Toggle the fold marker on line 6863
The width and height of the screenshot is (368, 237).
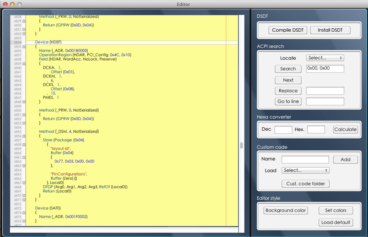point(24,166)
